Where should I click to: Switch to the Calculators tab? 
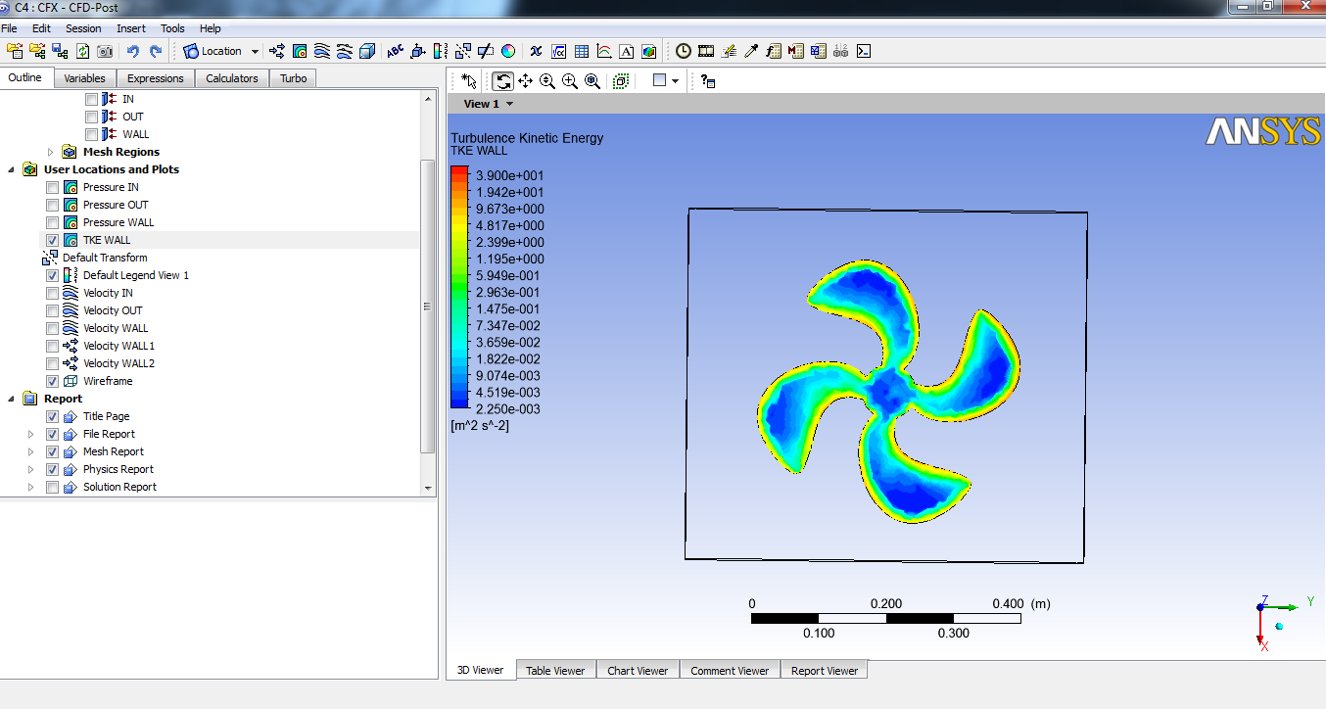pyautogui.click(x=232, y=78)
